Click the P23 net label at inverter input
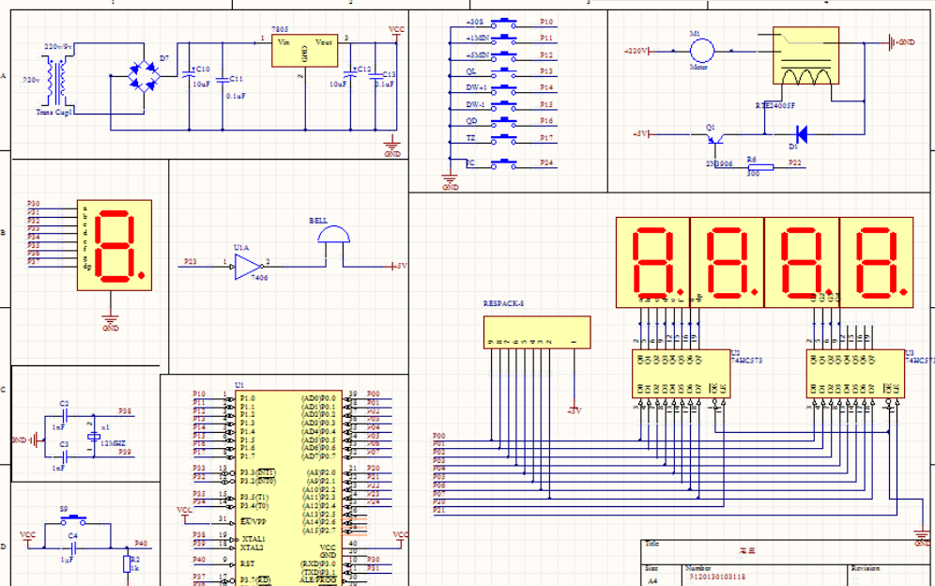The image size is (935, 586). (191, 261)
